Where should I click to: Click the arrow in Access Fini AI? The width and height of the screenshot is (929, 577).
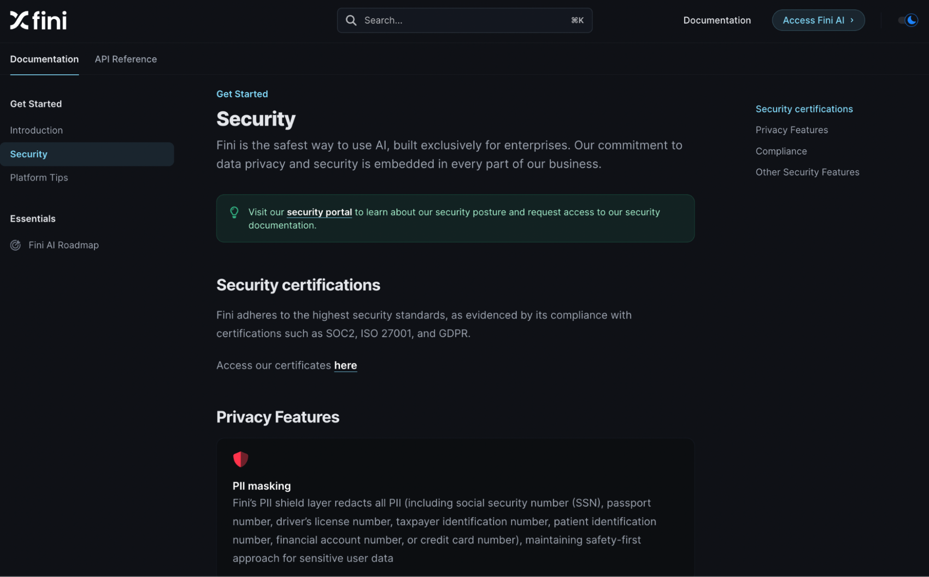pyautogui.click(x=852, y=20)
